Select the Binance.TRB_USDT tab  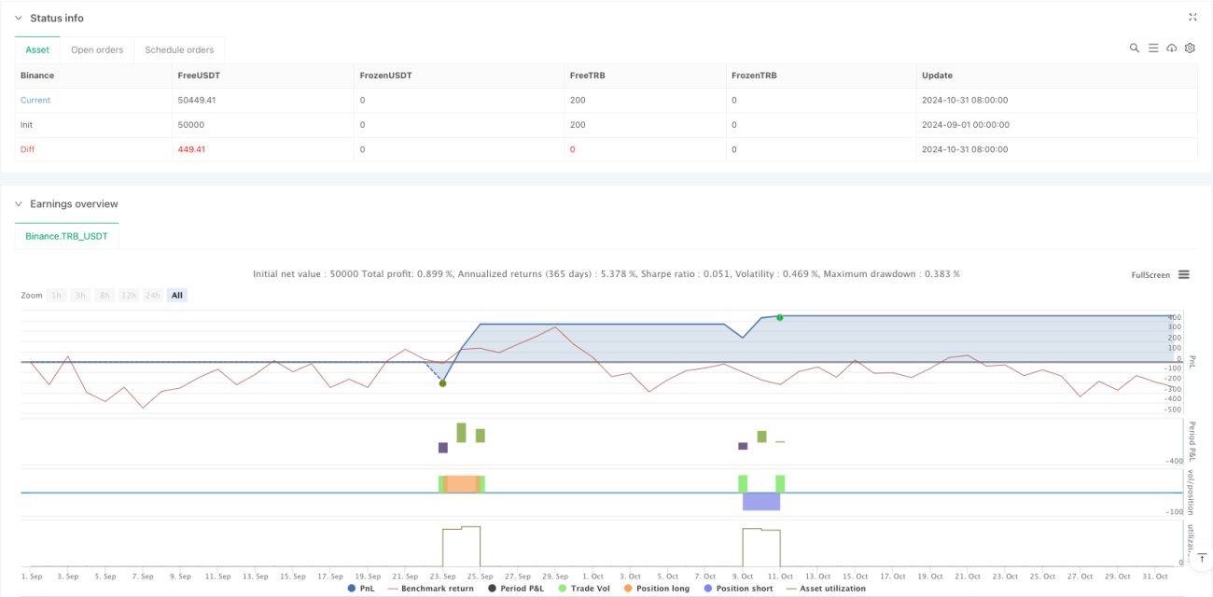coord(66,236)
